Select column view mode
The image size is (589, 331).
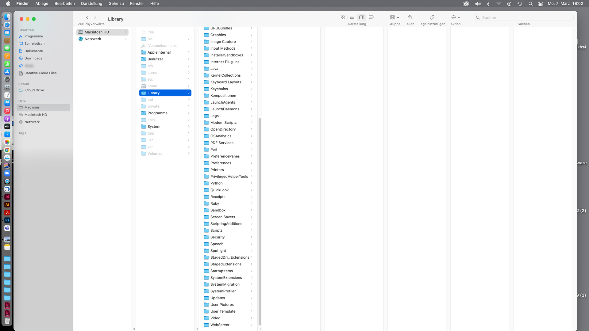click(362, 17)
